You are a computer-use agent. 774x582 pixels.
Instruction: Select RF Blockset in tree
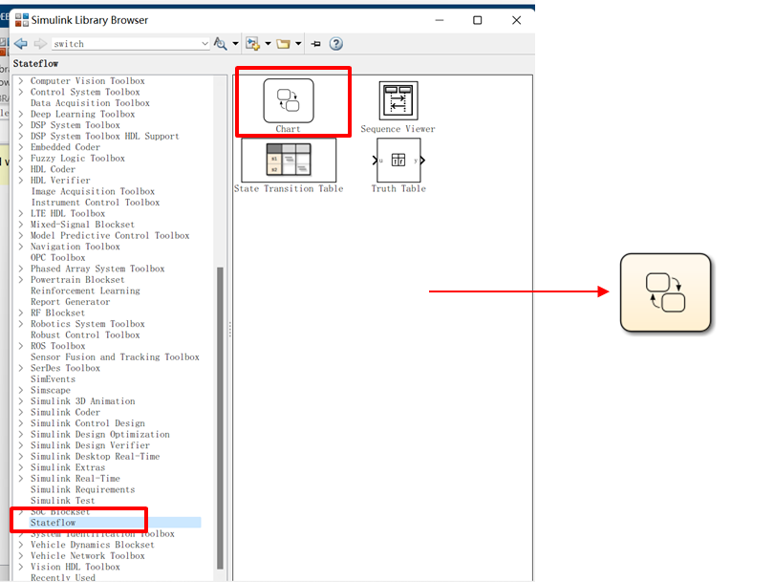[x=57, y=313]
